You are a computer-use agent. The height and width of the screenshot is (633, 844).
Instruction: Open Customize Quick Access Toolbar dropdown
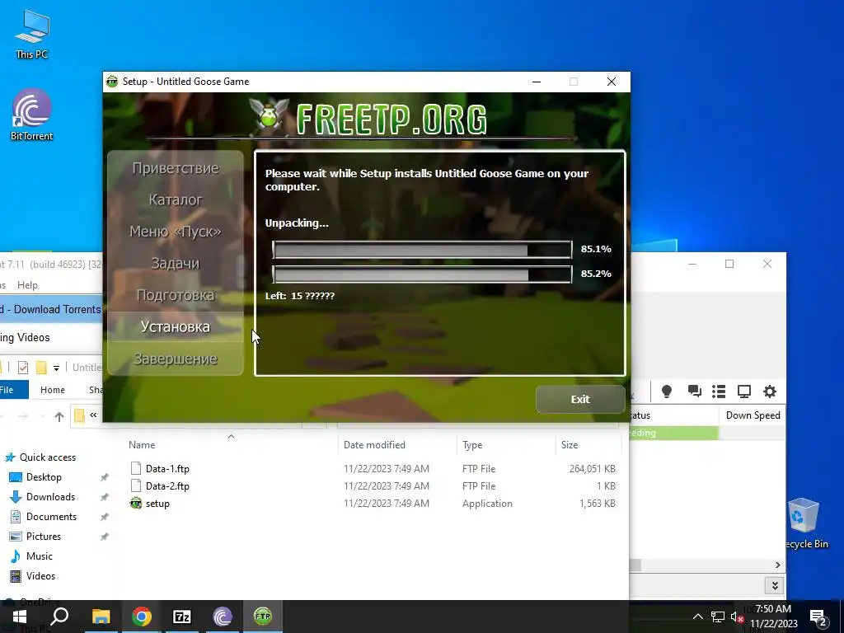tap(56, 368)
